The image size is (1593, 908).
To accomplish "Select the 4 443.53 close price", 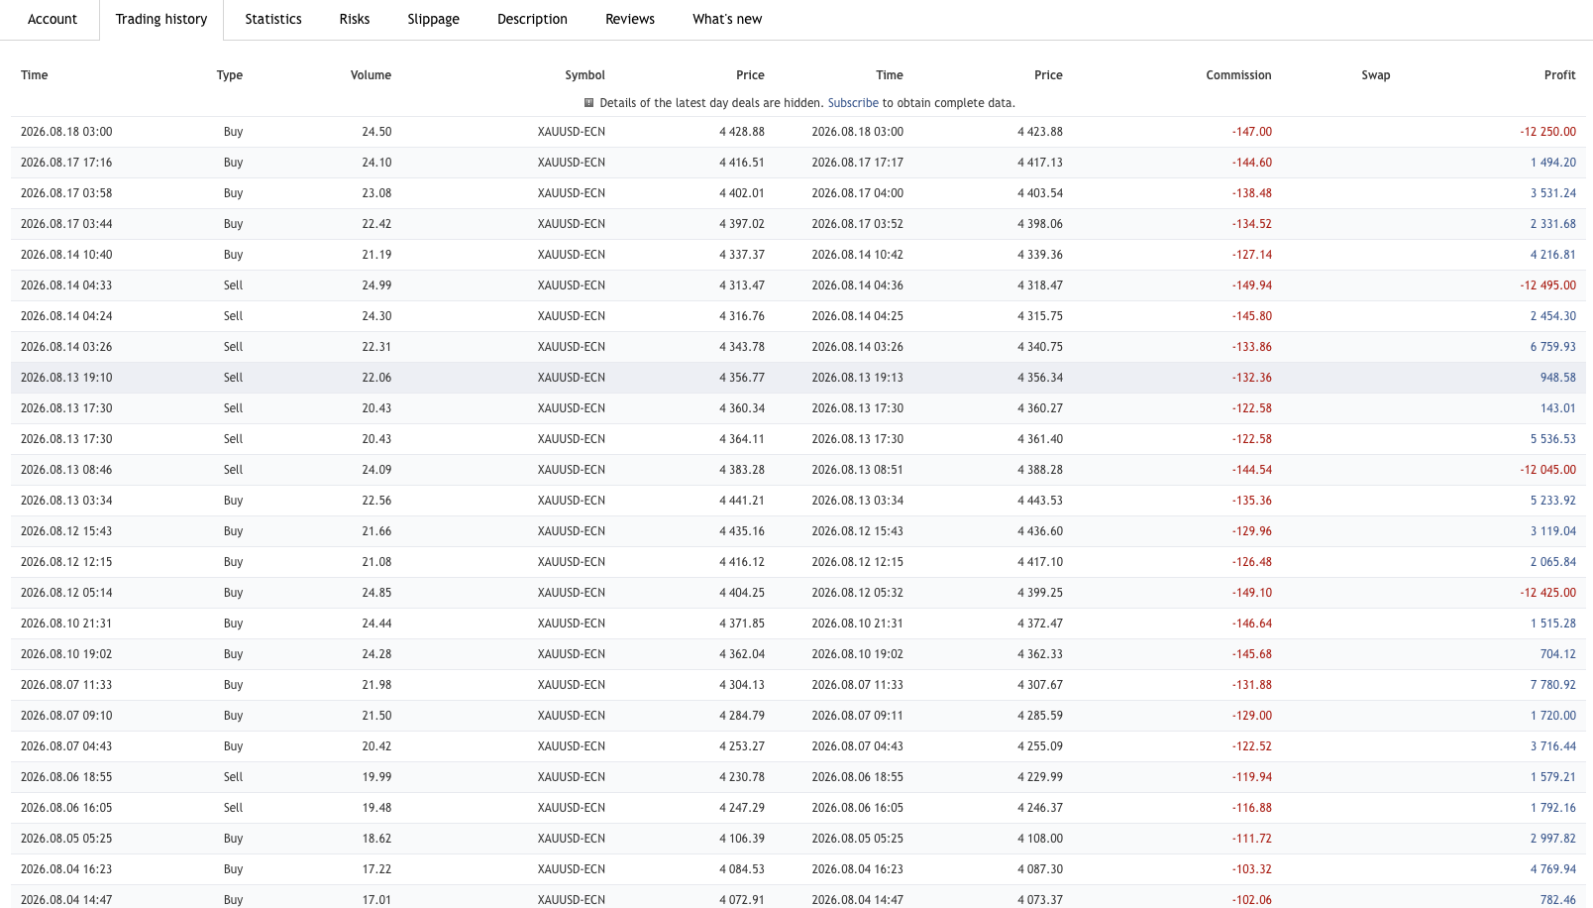I will (x=1040, y=501).
